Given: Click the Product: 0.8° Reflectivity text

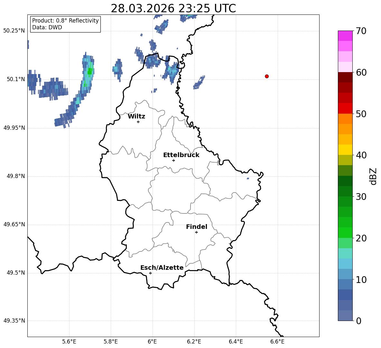Looking at the screenshot, I should (x=65, y=20).
